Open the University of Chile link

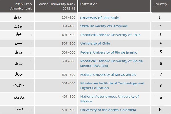point(95,43)
